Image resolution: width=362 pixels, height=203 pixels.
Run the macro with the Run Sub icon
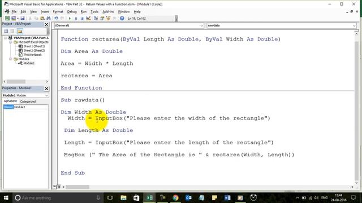(70, 18)
